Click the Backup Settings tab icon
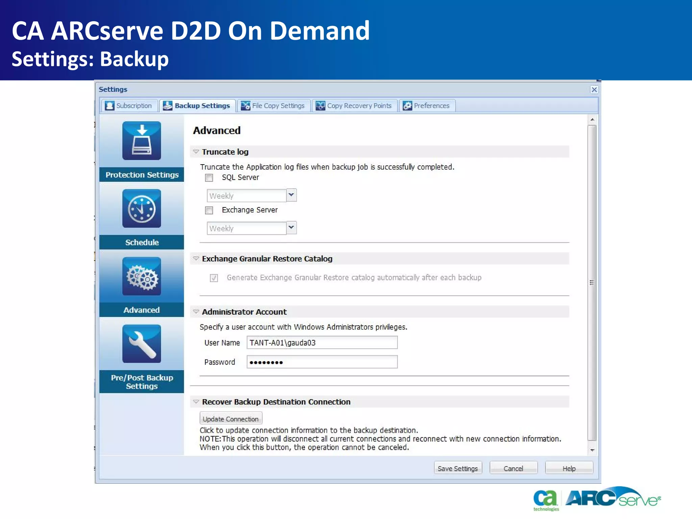 click(168, 106)
